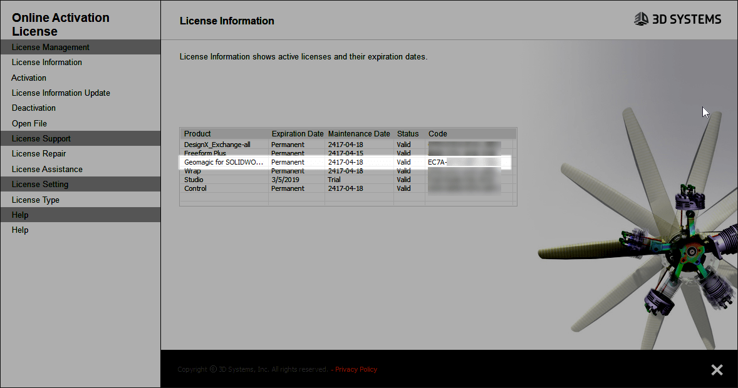The height and width of the screenshot is (388, 738).
Task: Click the License Support section header
Action: point(80,138)
